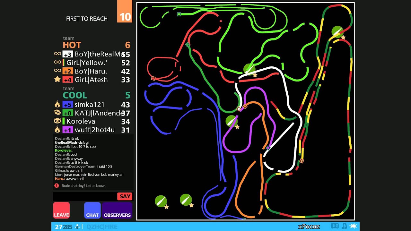411x231 pixels.
Task: Click flame icon beside simka121
Action: (x=57, y=104)
